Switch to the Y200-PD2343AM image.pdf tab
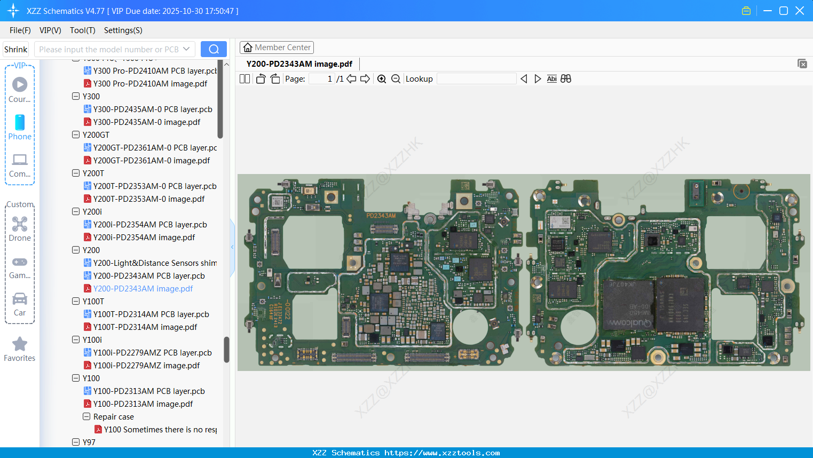 coord(299,64)
